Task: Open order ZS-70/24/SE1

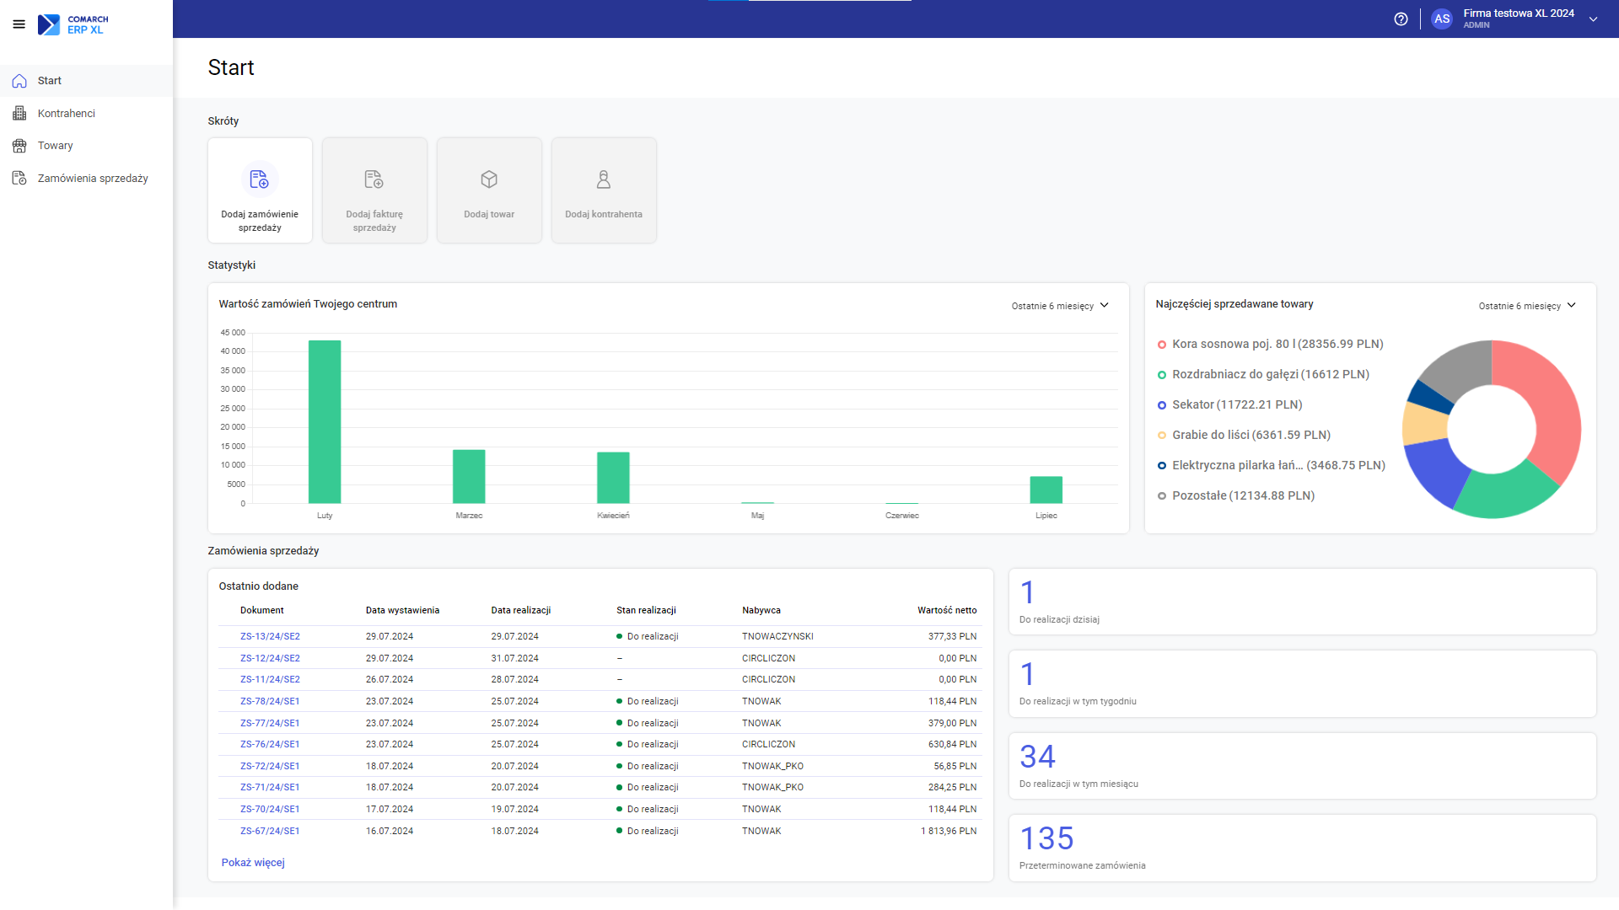Action: pos(270,810)
